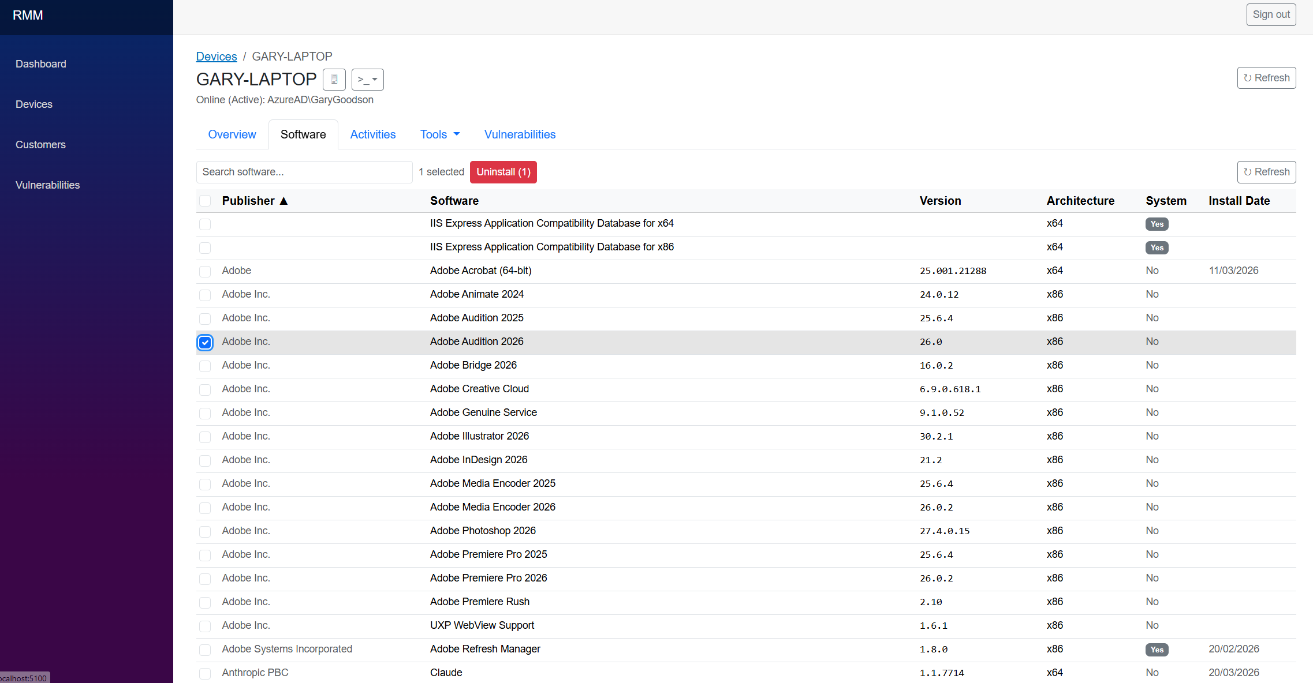Open the terminal options dropdown caret
Viewport: 1313px width, 683px height.
coord(374,79)
